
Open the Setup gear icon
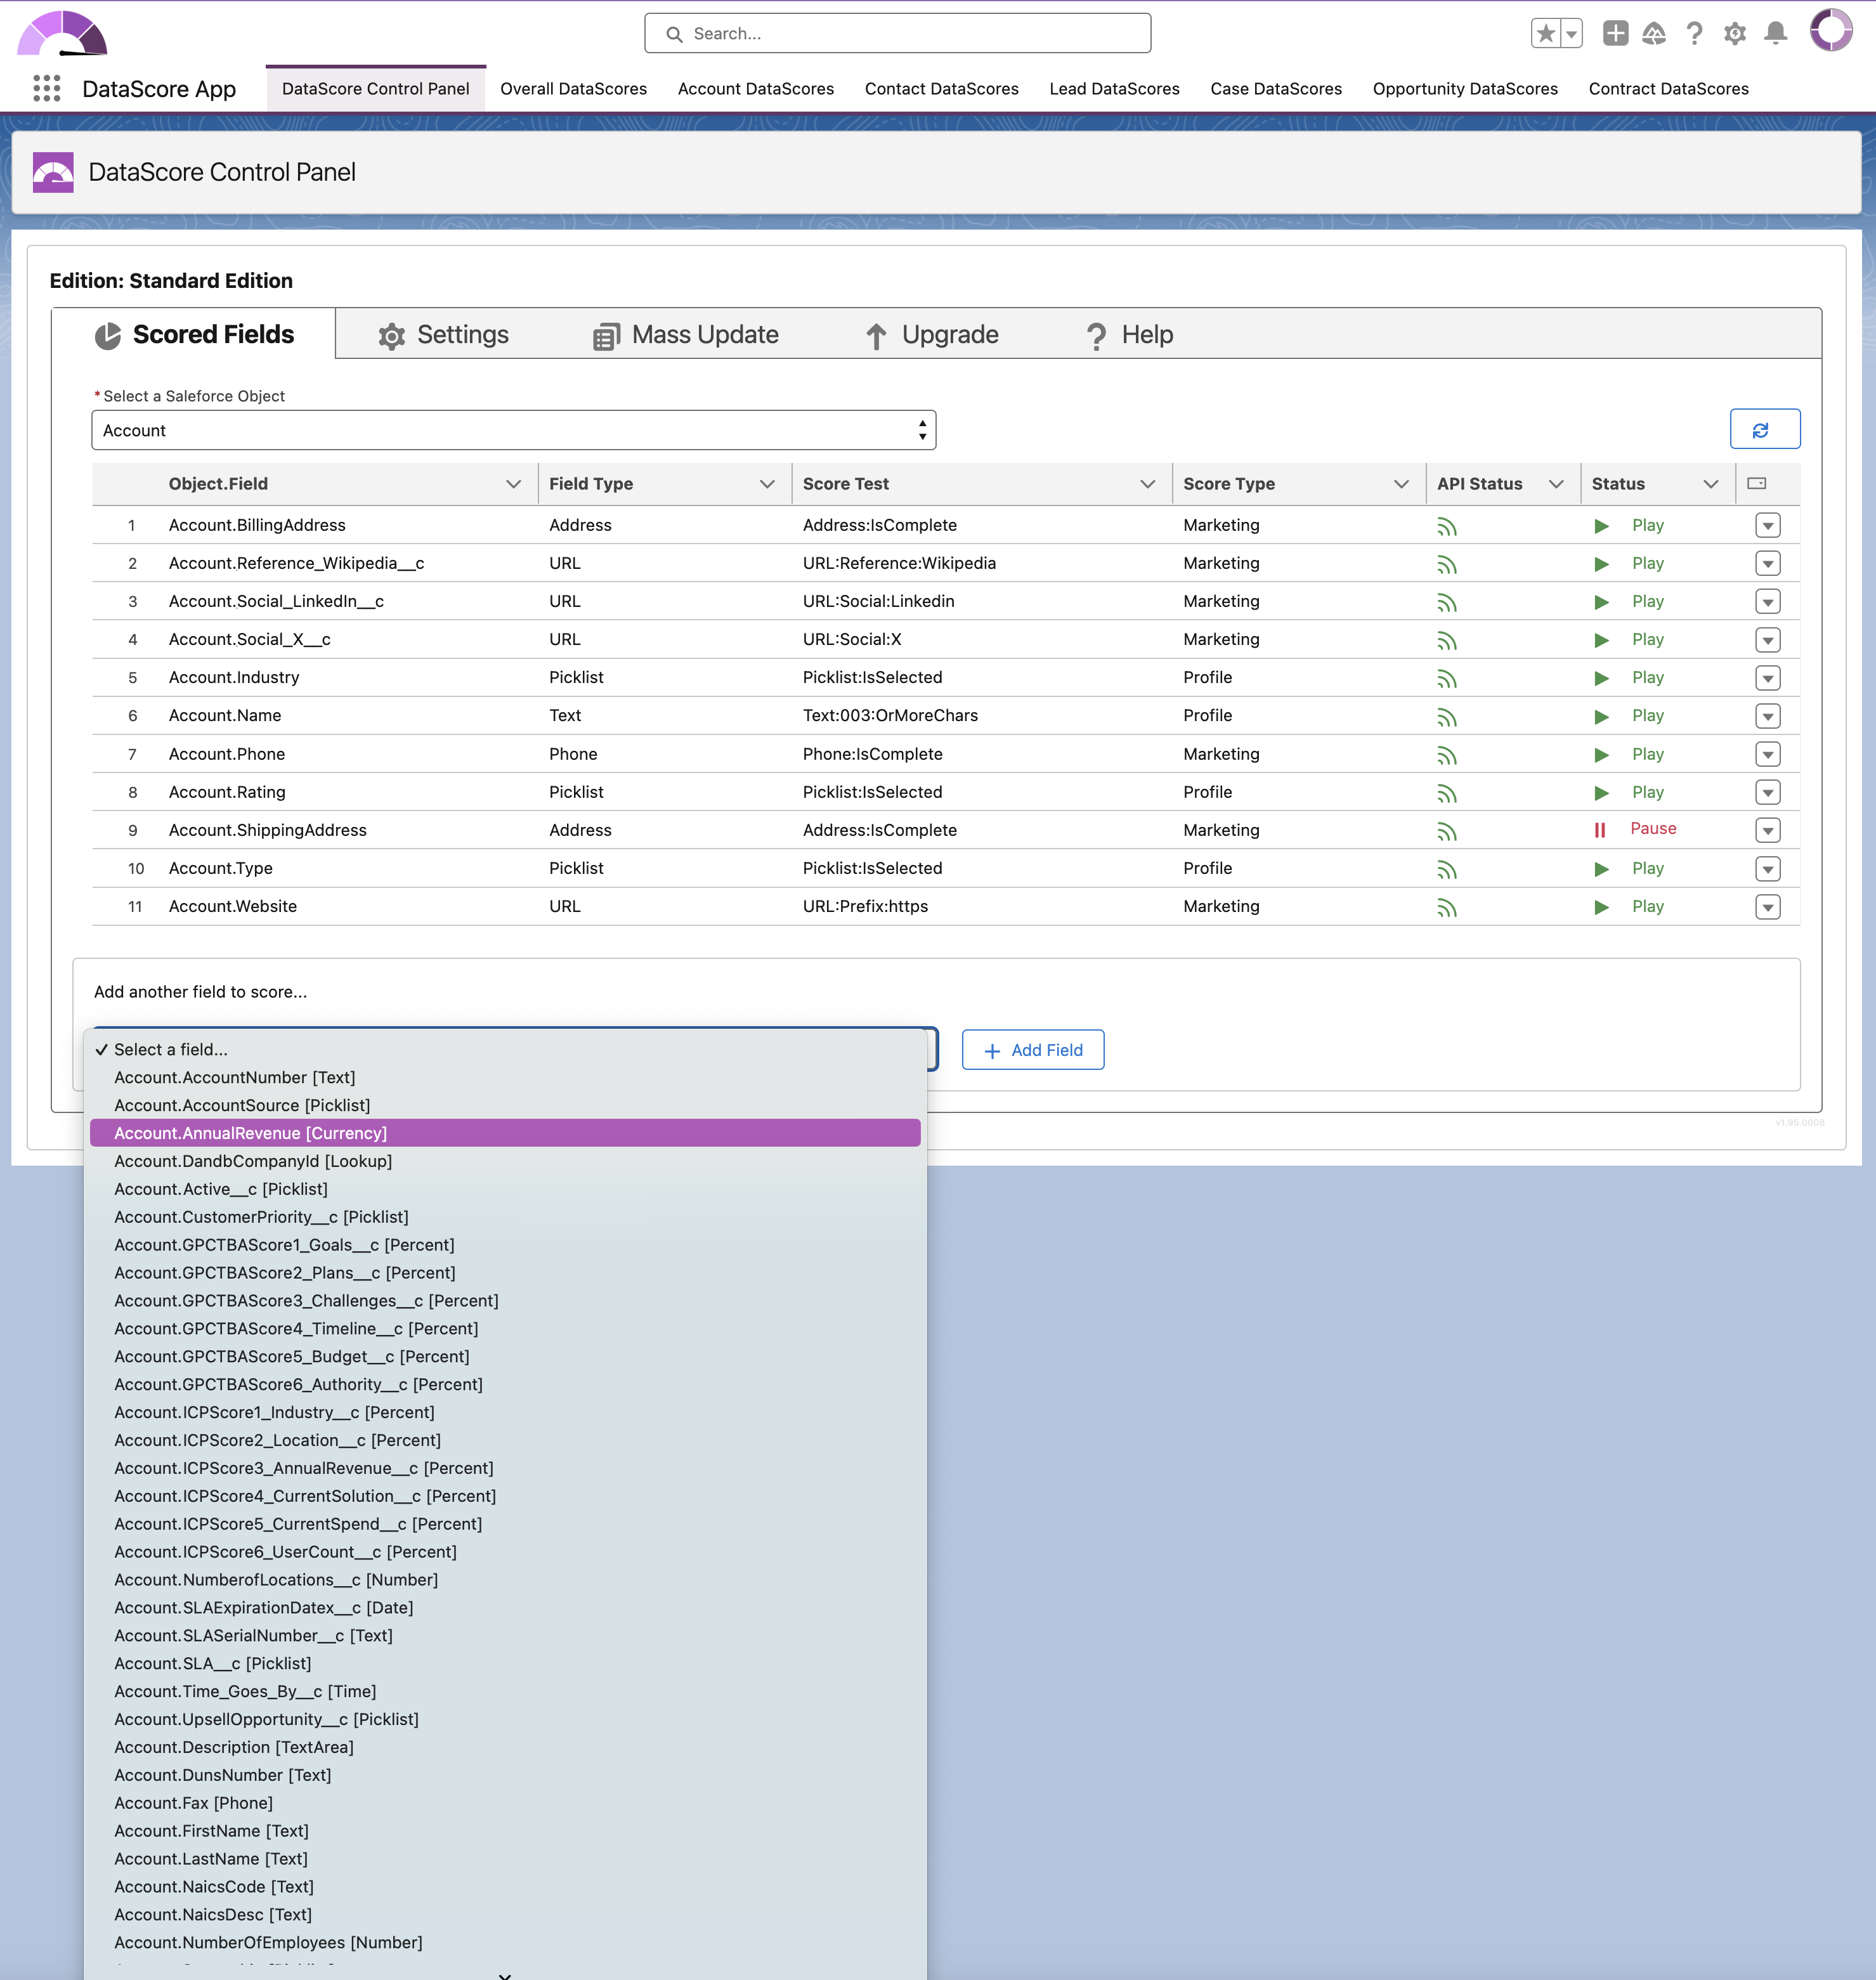(x=1735, y=33)
